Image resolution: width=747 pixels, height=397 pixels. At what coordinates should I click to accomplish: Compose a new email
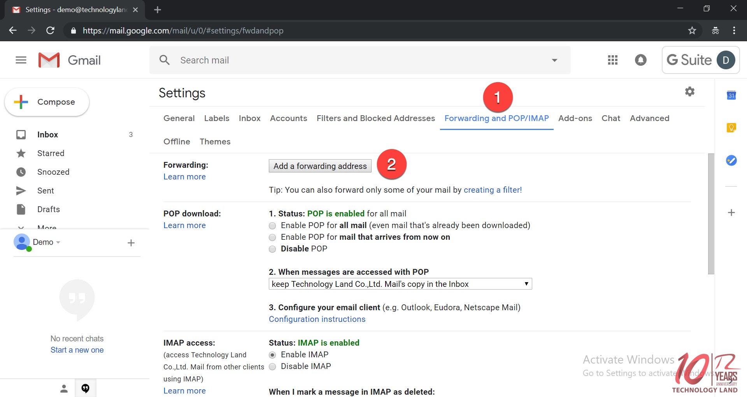coord(47,102)
